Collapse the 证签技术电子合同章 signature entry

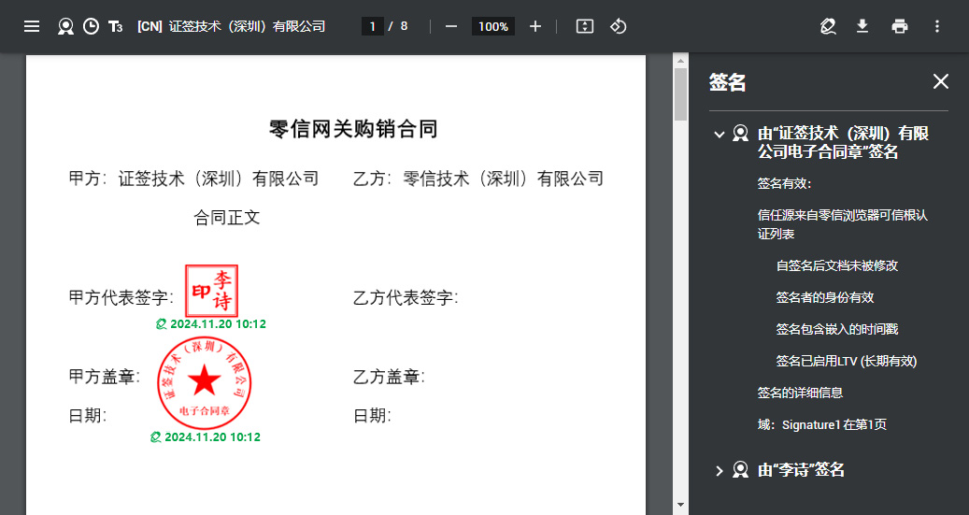coord(719,135)
